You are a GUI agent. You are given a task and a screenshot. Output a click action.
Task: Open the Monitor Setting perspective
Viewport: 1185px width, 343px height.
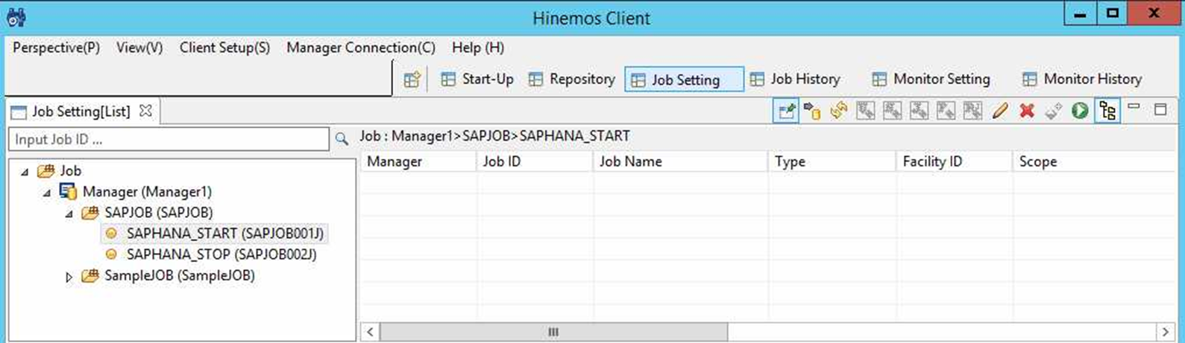coord(931,79)
